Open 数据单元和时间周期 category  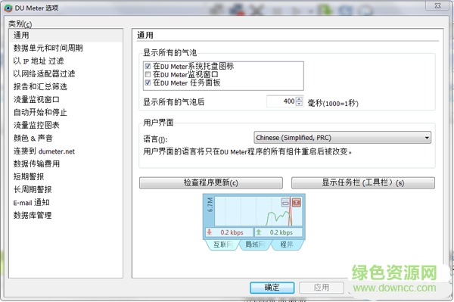coord(48,48)
